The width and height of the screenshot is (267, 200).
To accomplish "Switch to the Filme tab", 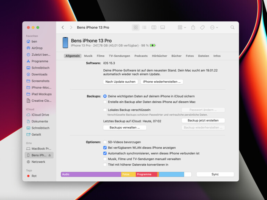I will click(101, 56).
